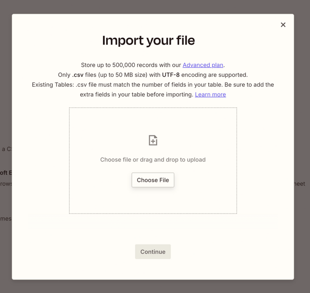Open the Advanced plan link
Screen dimensions: 310x293
pyautogui.click(x=203, y=65)
